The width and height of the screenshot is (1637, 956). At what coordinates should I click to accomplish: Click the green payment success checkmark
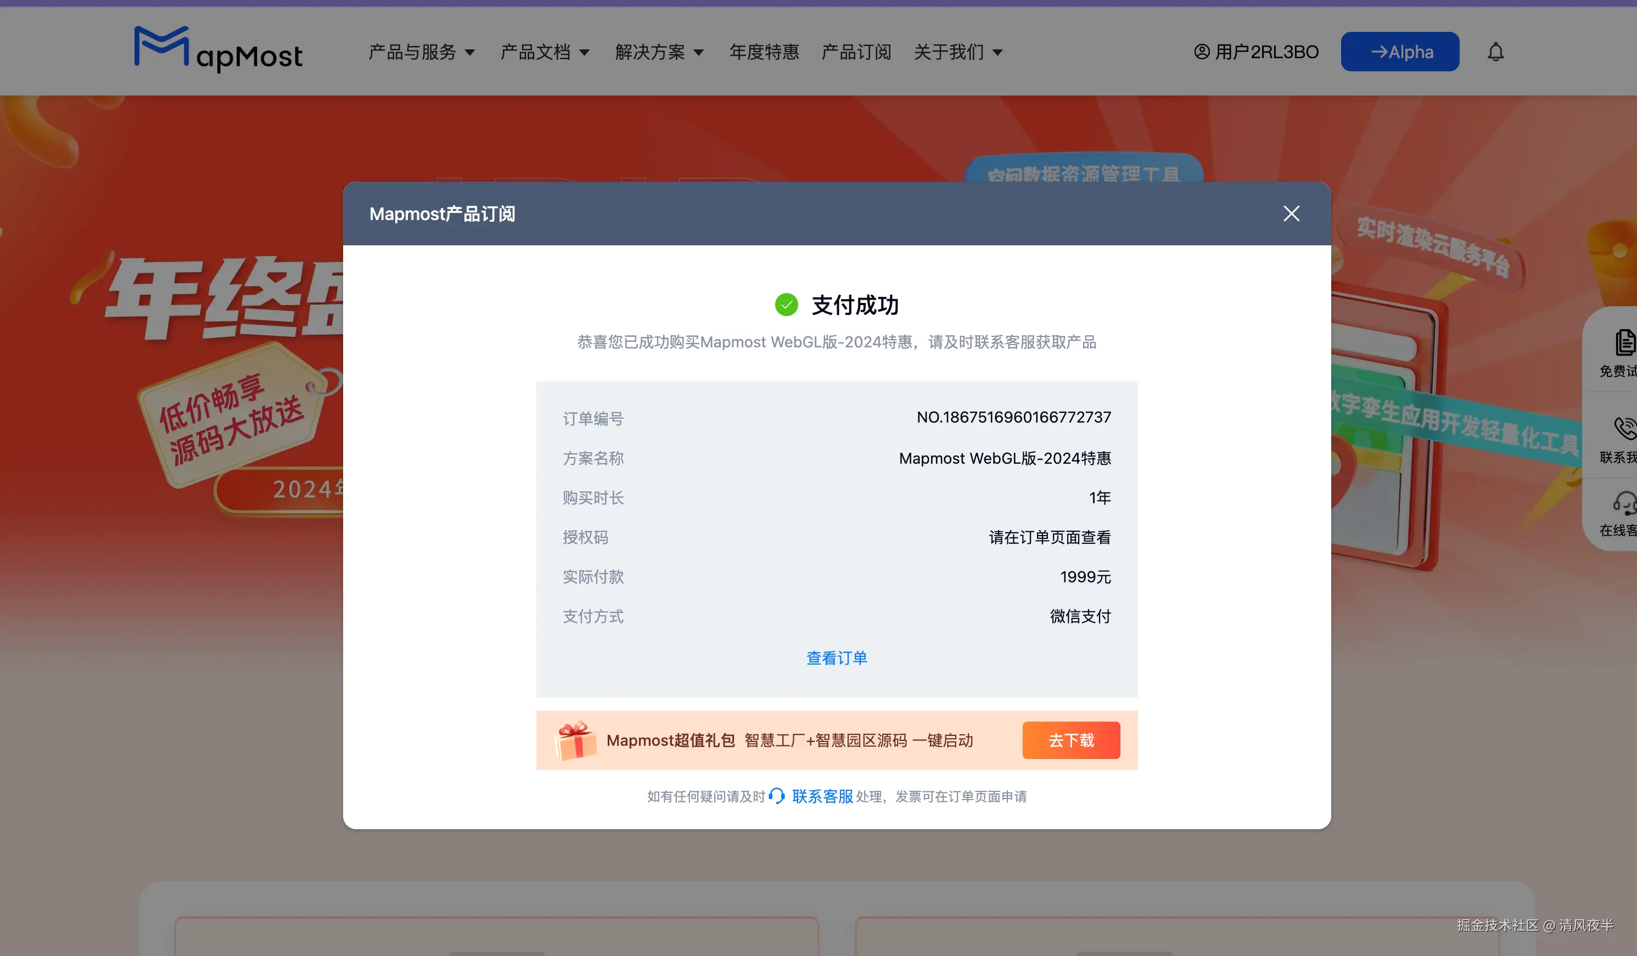(786, 305)
